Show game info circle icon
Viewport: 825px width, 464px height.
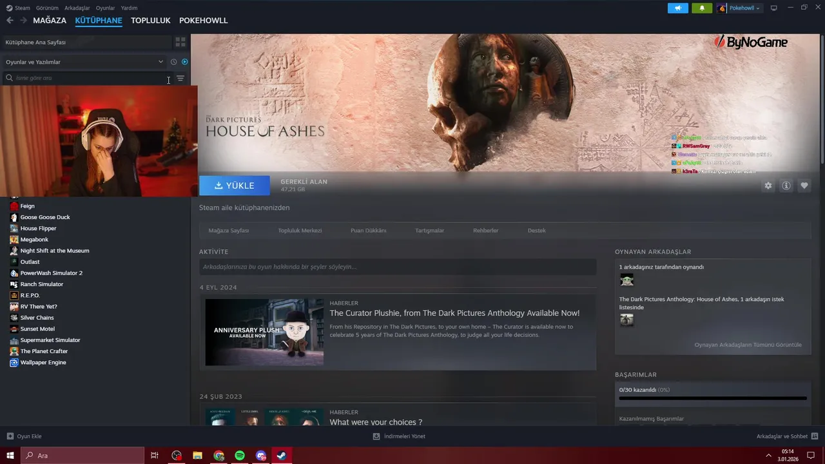tap(786, 186)
